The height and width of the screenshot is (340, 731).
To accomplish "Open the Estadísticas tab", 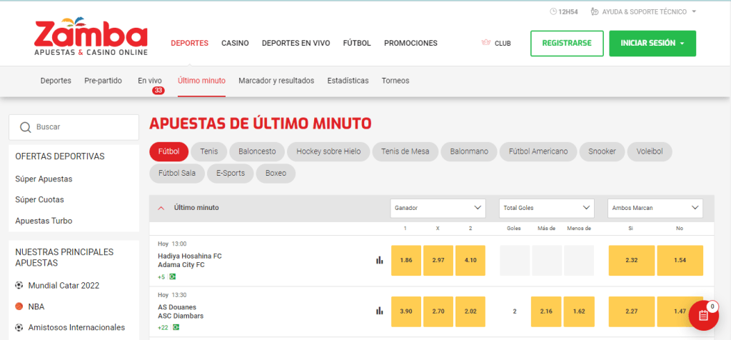I will point(348,81).
